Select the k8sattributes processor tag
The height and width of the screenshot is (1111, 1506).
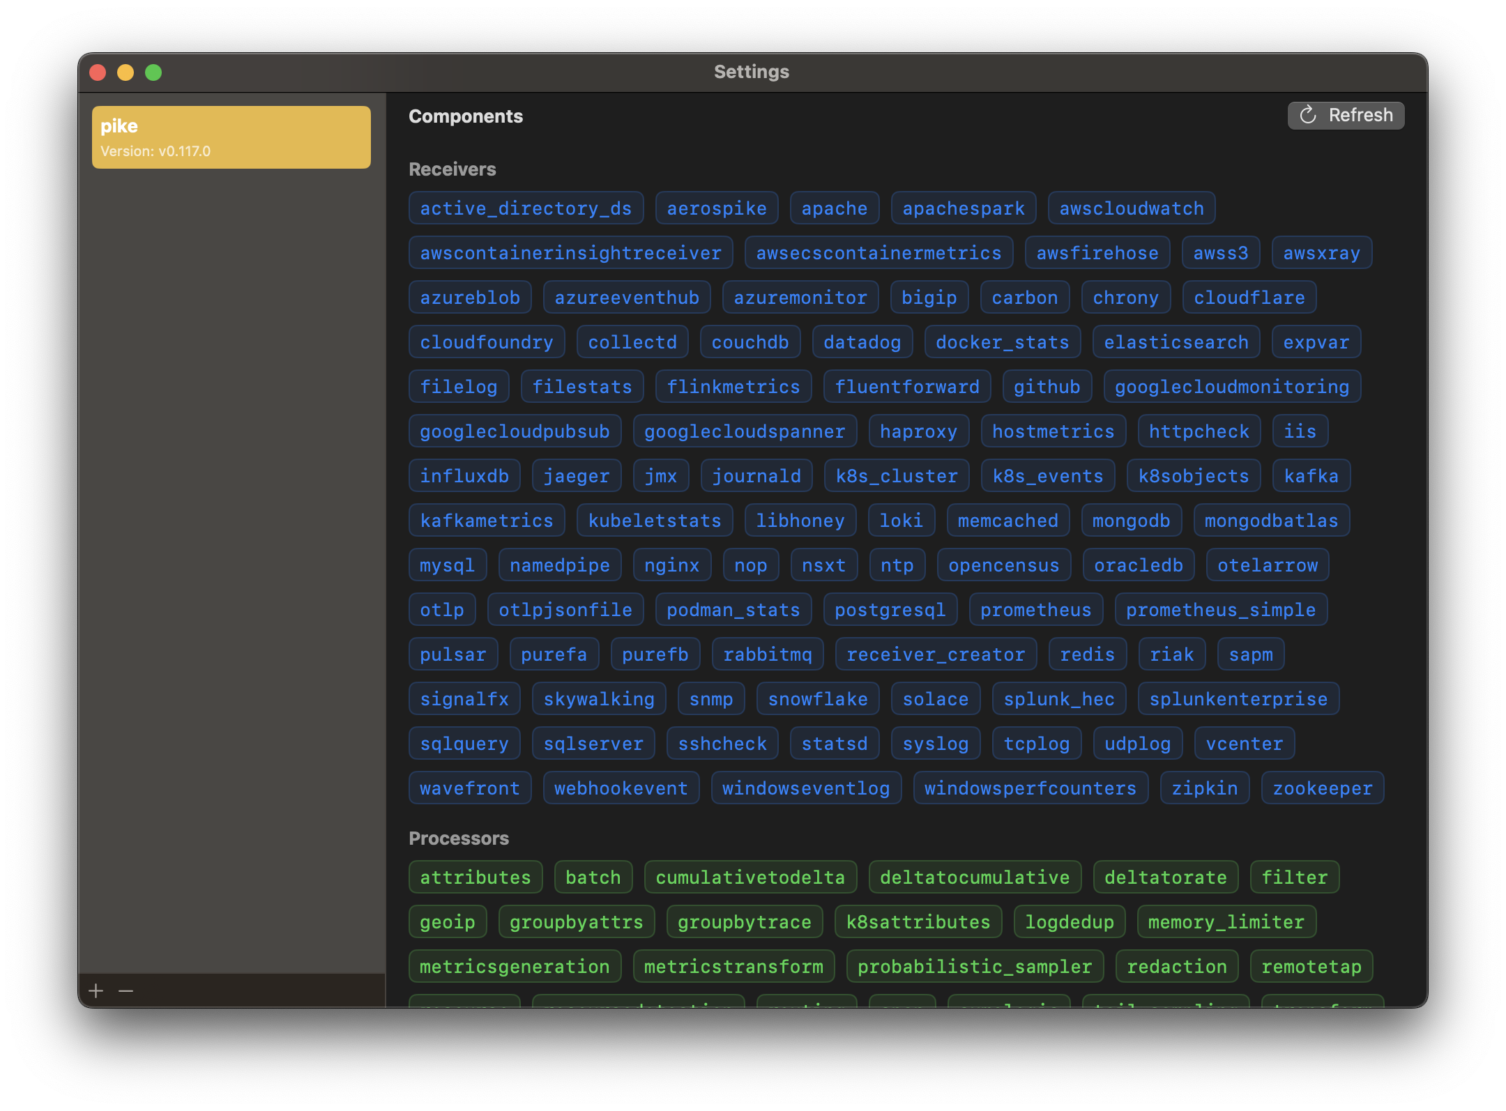(918, 922)
